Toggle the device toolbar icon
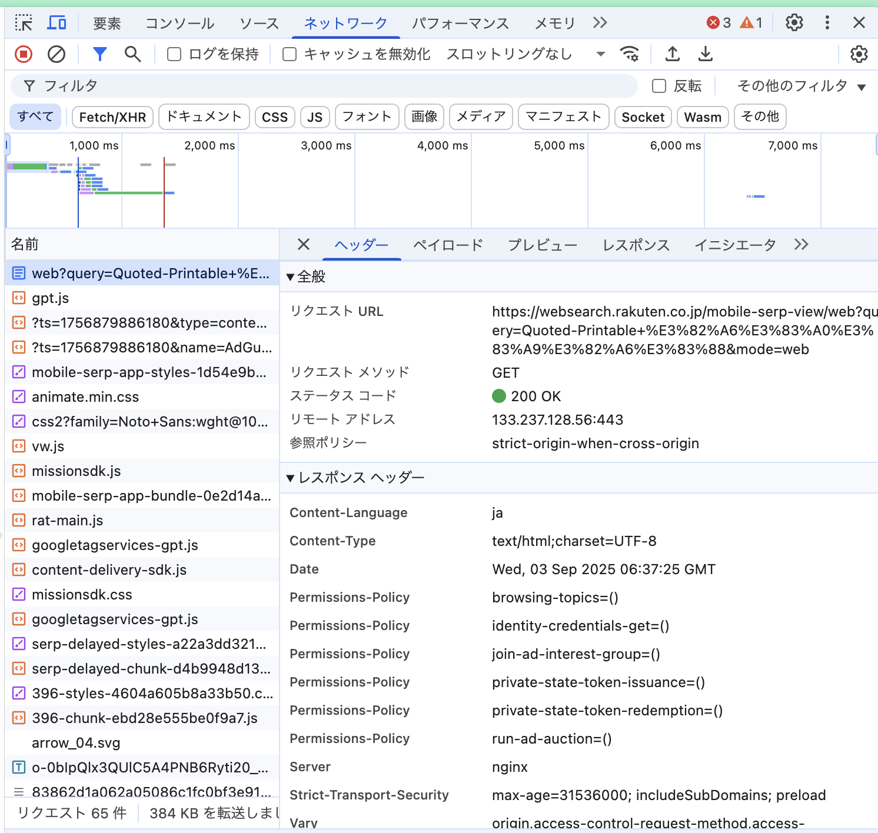This screenshot has width=878, height=833. pos(56,23)
